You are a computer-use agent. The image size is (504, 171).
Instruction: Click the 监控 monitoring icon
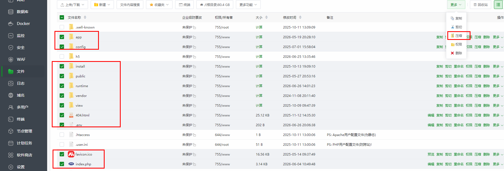[11, 36]
